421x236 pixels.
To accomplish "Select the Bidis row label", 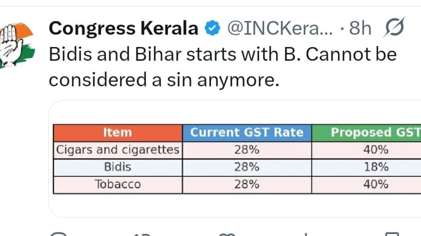I will tap(117, 167).
